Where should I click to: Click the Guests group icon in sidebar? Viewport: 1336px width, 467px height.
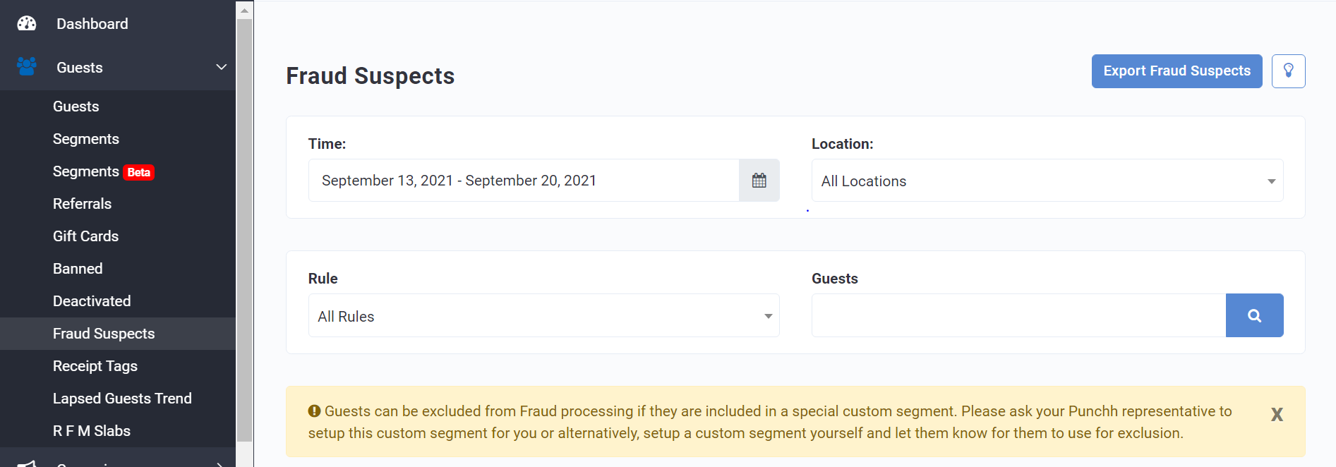click(27, 67)
